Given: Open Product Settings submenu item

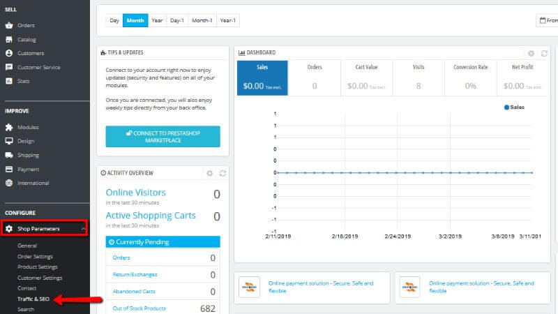Looking at the screenshot, I should click(x=38, y=267).
